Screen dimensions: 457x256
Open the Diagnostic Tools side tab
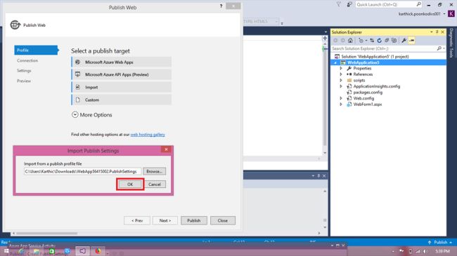(x=451, y=43)
